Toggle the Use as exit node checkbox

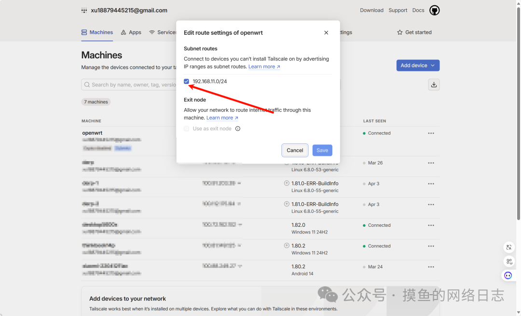[x=187, y=129]
